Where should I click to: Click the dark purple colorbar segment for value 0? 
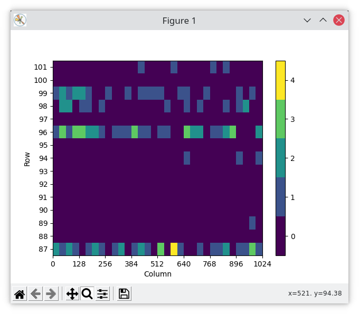(x=280, y=236)
